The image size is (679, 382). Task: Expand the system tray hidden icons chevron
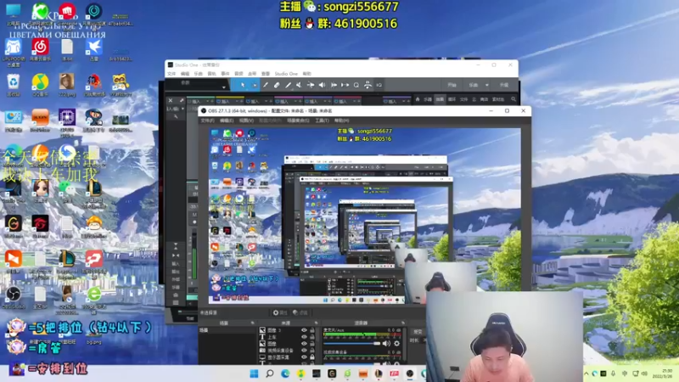[x=586, y=374]
